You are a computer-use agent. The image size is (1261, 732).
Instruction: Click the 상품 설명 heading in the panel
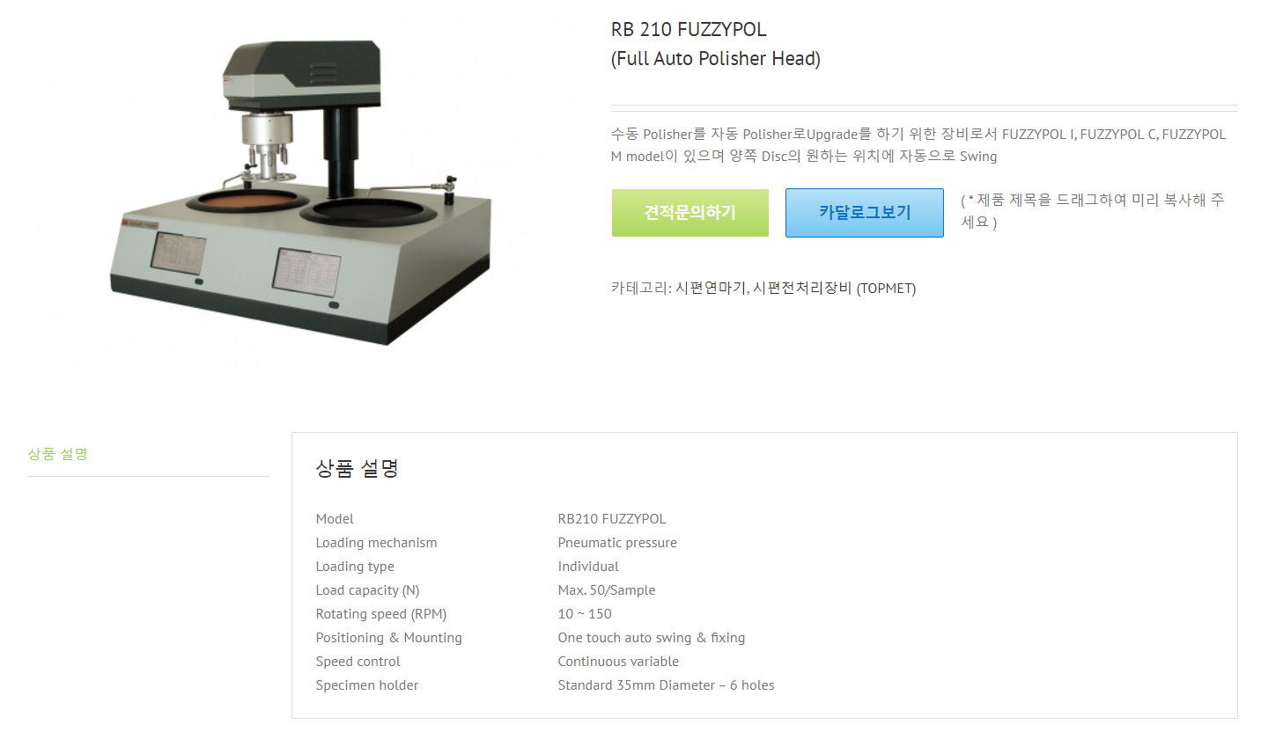pyautogui.click(x=358, y=468)
